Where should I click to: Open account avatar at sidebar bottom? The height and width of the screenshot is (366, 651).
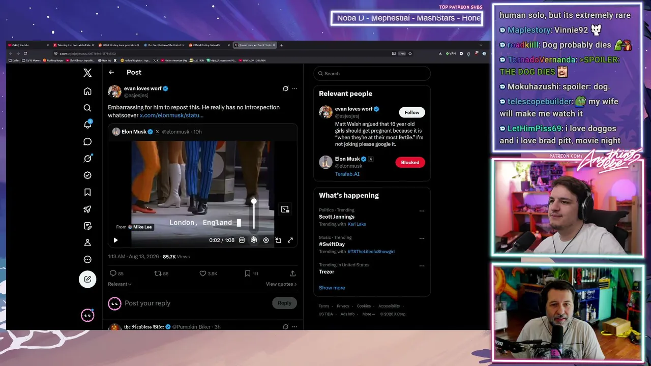click(87, 315)
